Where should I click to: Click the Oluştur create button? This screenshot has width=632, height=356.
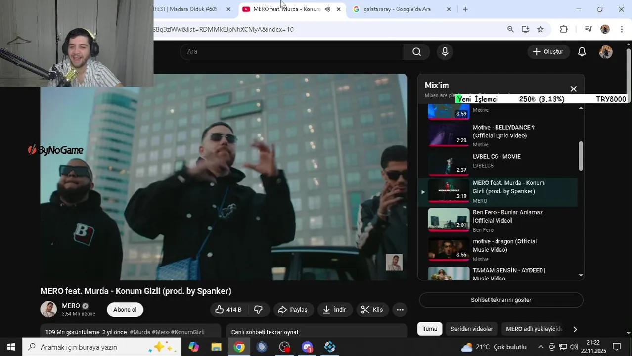pos(548,52)
